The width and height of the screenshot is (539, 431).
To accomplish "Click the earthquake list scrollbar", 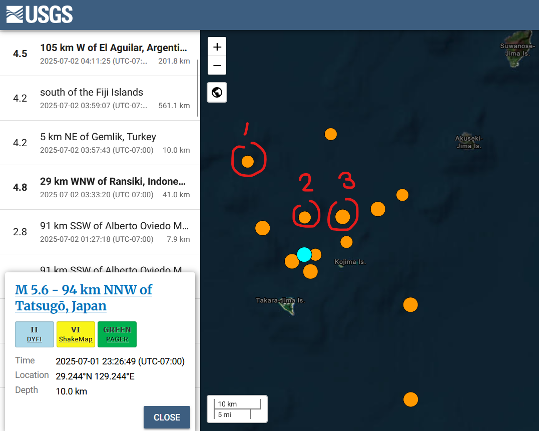I will tap(198, 88).
